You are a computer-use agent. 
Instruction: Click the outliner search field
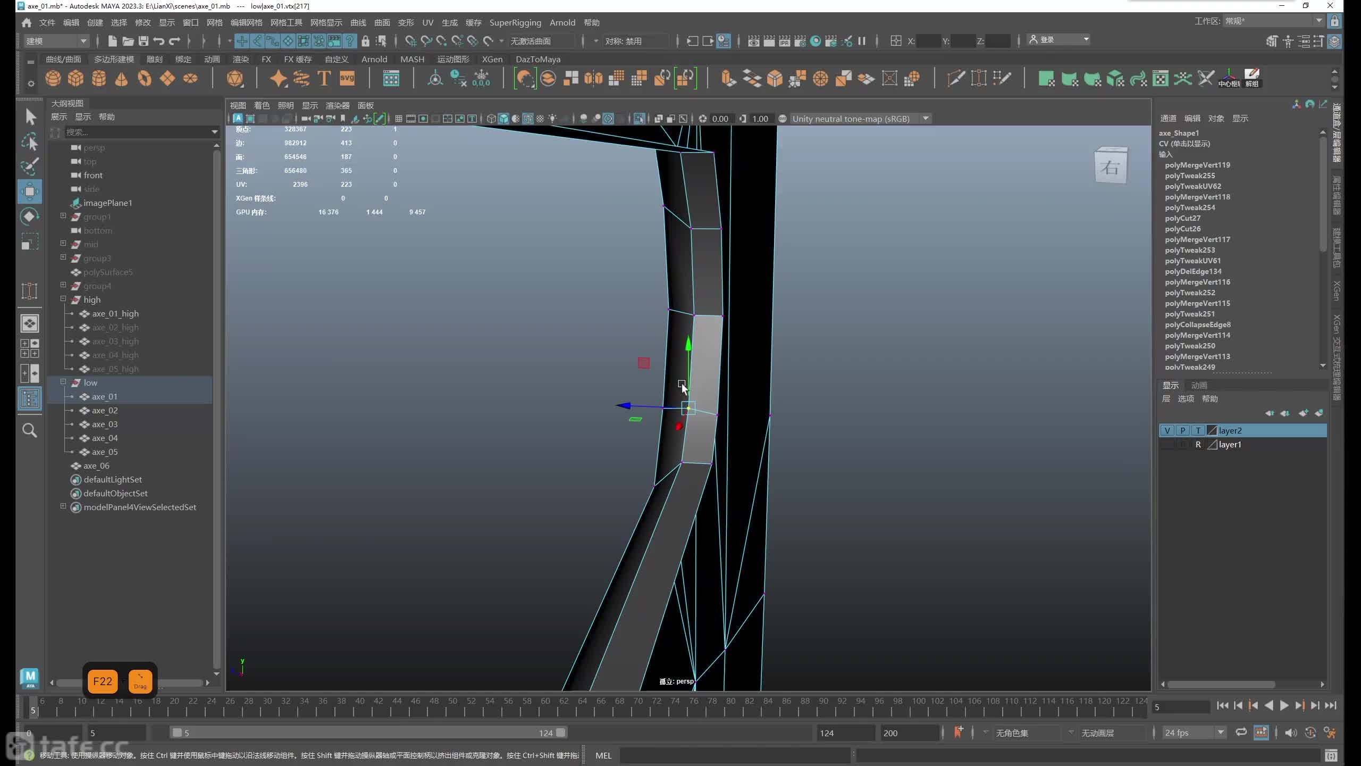141,131
